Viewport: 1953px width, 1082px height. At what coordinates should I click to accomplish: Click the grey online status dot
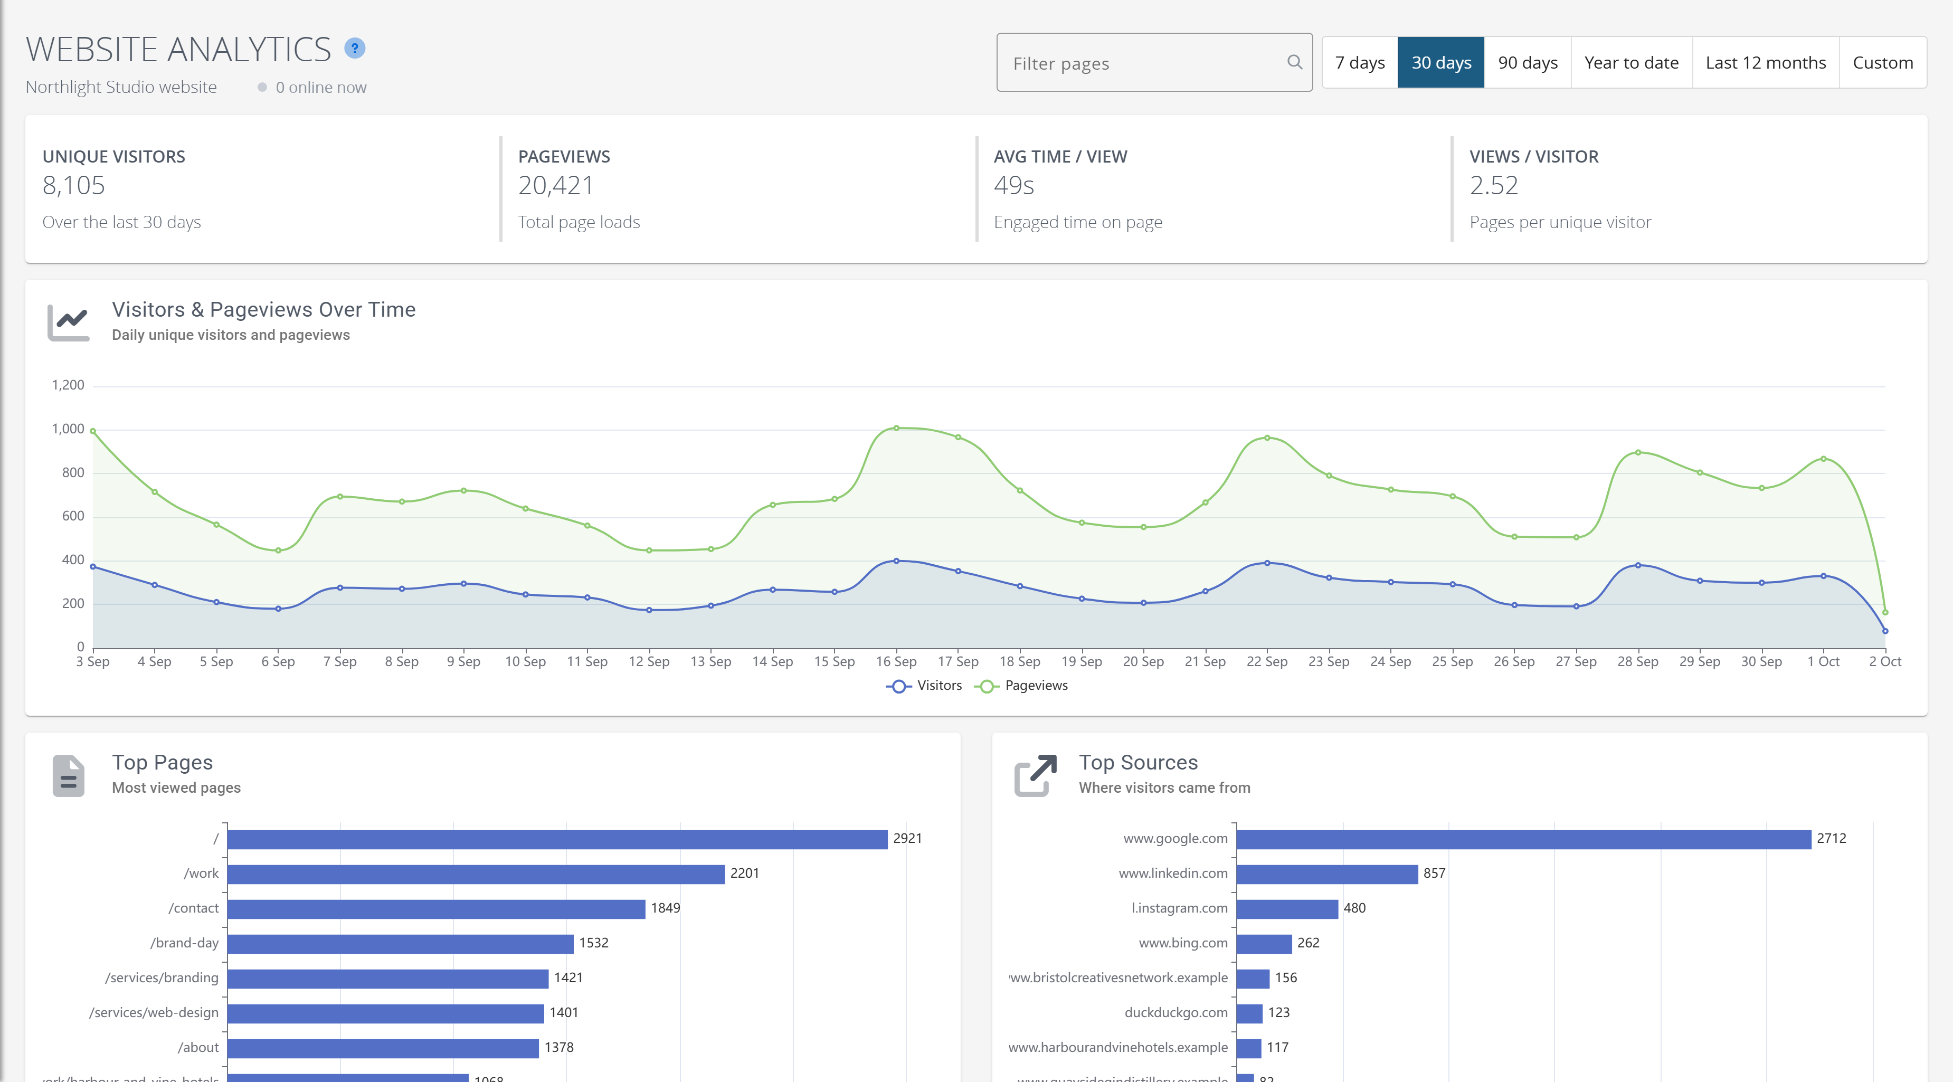262,87
